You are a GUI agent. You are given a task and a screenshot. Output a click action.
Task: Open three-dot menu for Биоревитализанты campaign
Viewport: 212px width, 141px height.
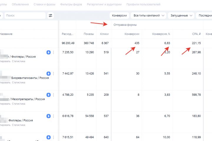pos(53,73)
